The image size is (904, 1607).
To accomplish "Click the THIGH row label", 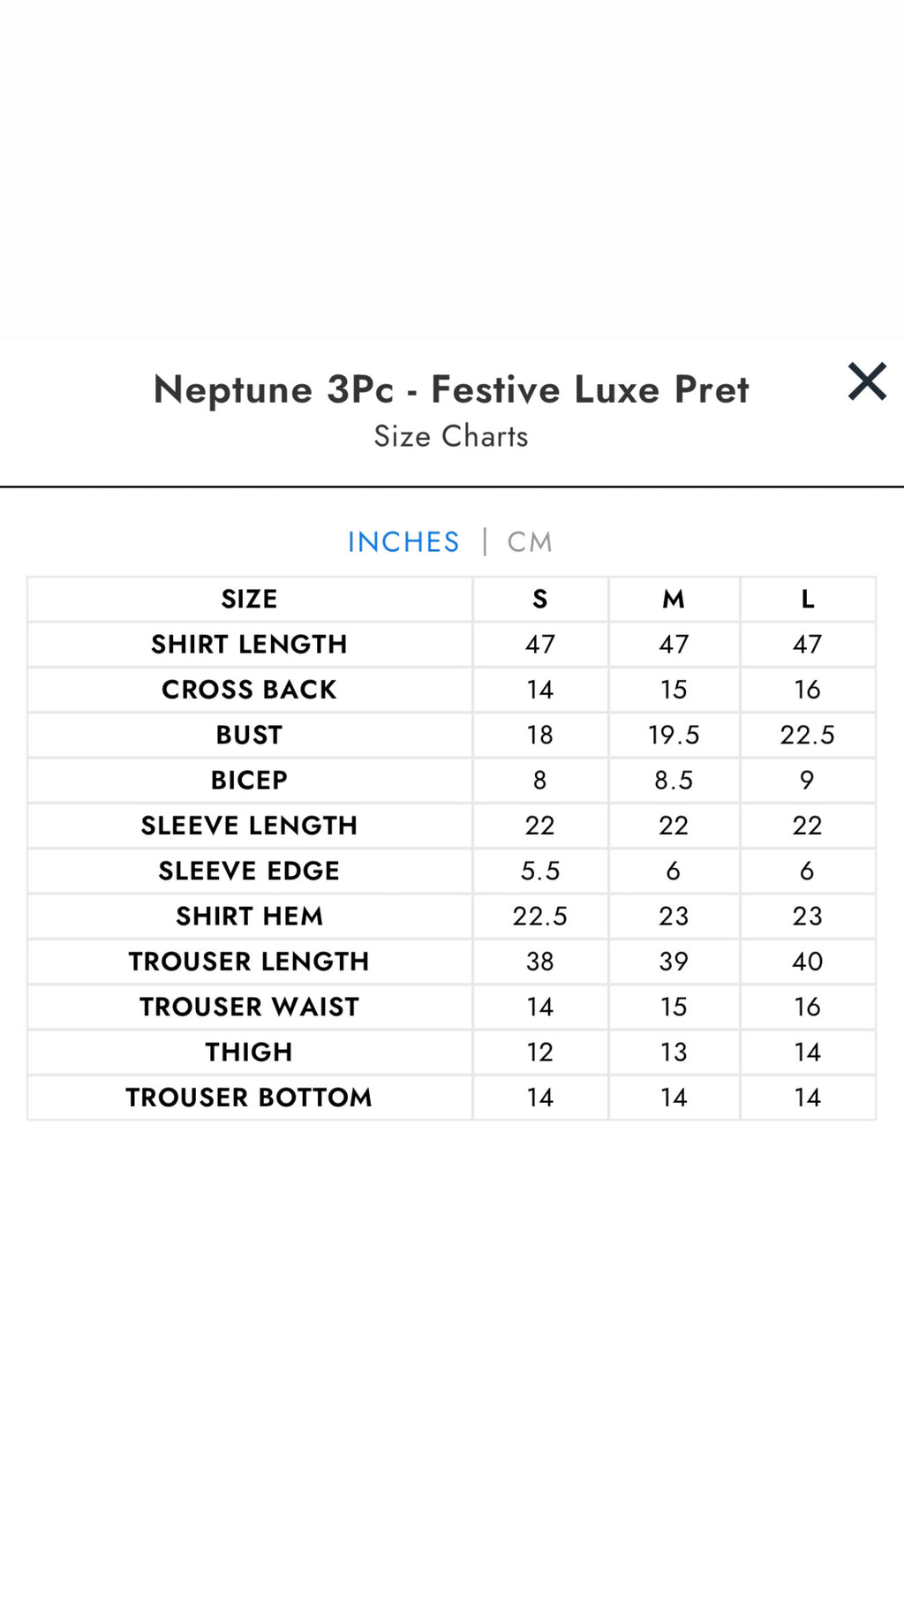I will point(249,1052).
